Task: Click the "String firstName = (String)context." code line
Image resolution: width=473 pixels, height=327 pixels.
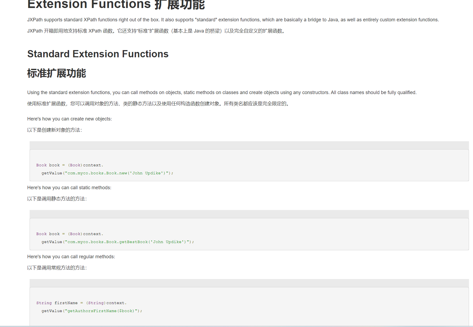Action: [81, 303]
